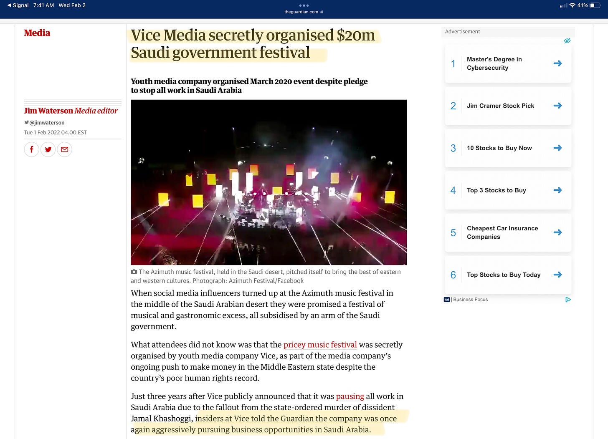Share article via Facebook icon
Image resolution: width=608 pixels, height=439 pixels.
(x=32, y=149)
